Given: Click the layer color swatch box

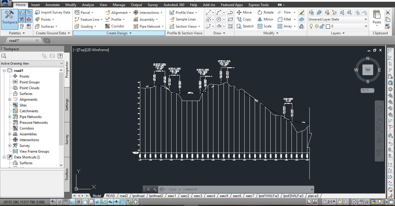Looking at the screenshot, I should tap(328, 26).
